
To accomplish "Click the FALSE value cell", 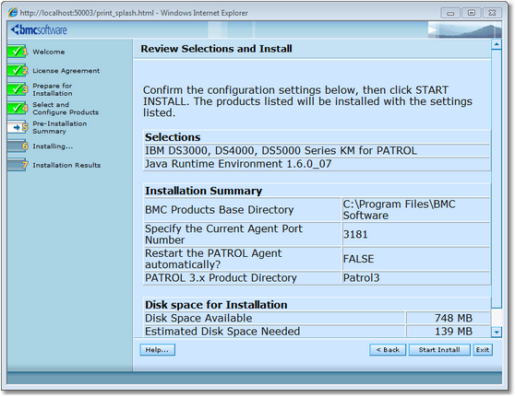I will click(416, 259).
